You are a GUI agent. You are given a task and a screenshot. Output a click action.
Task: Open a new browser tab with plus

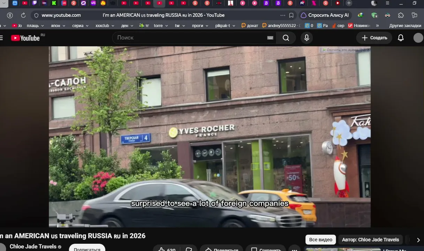point(349,3)
